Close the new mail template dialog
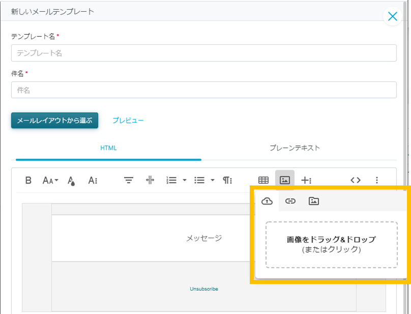 (392, 16)
